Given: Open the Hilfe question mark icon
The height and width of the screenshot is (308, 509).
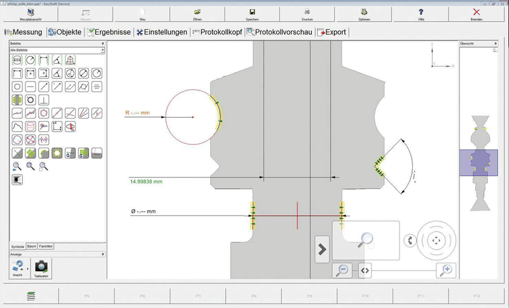Looking at the screenshot, I should point(421,14).
